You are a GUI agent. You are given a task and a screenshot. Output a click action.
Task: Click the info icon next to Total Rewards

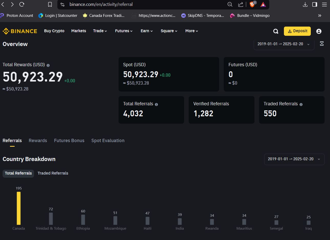pos(48,65)
